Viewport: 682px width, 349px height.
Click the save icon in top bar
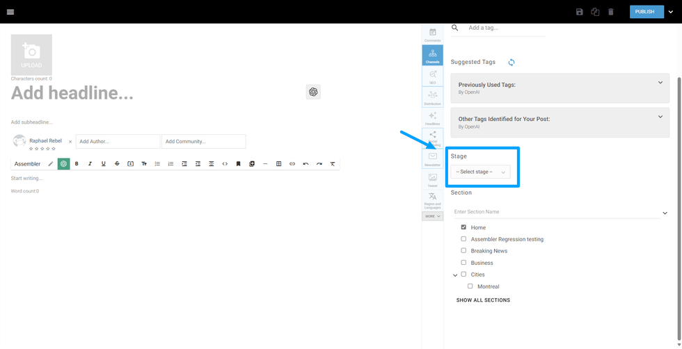pos(579,12)
